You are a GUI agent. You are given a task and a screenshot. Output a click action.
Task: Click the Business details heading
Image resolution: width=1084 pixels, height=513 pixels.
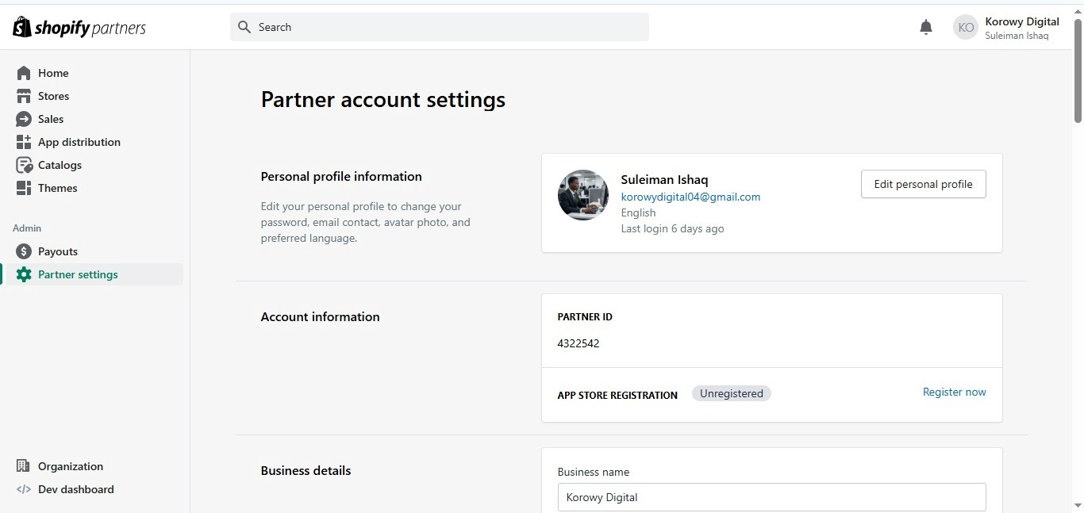pos(306,470)
